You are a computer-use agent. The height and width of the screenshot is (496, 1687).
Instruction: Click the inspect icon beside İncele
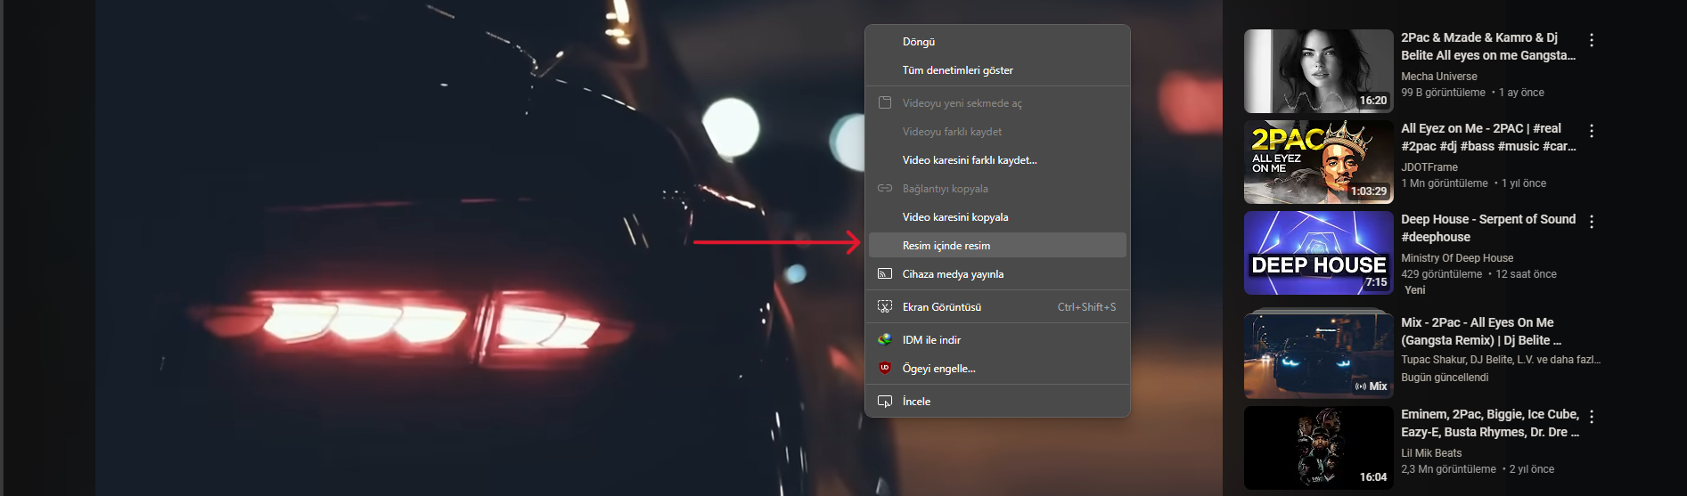click(885, 402)
